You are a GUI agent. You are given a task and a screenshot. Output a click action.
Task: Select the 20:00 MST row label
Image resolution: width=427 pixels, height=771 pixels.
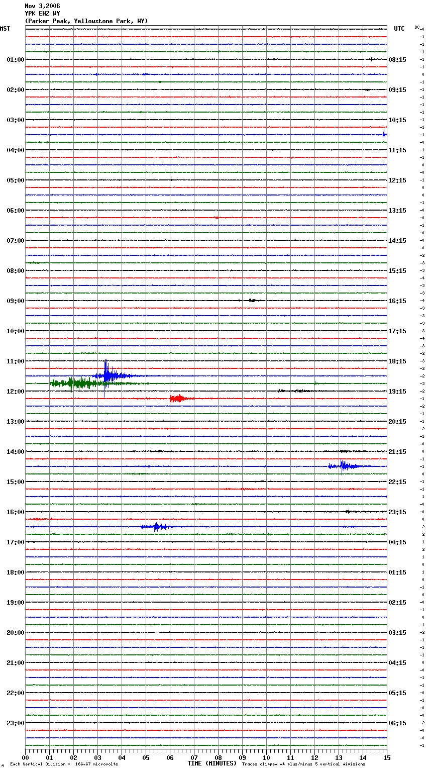click(x=16, y=633)
